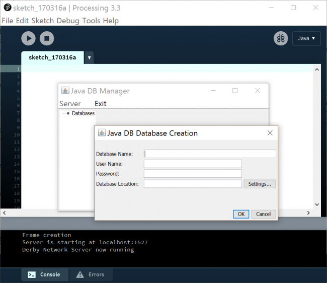Viewport: 327px width, 283px height.
Task: Open the Sketch menu
Action: [x=43, y=21]
